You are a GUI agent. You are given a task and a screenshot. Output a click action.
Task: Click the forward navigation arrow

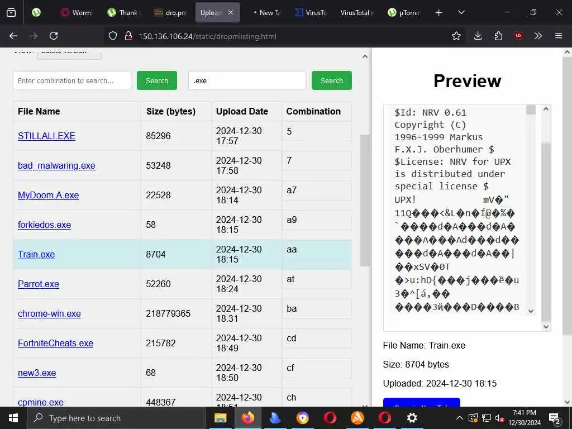pyautogui.click(x=34, y=36)
